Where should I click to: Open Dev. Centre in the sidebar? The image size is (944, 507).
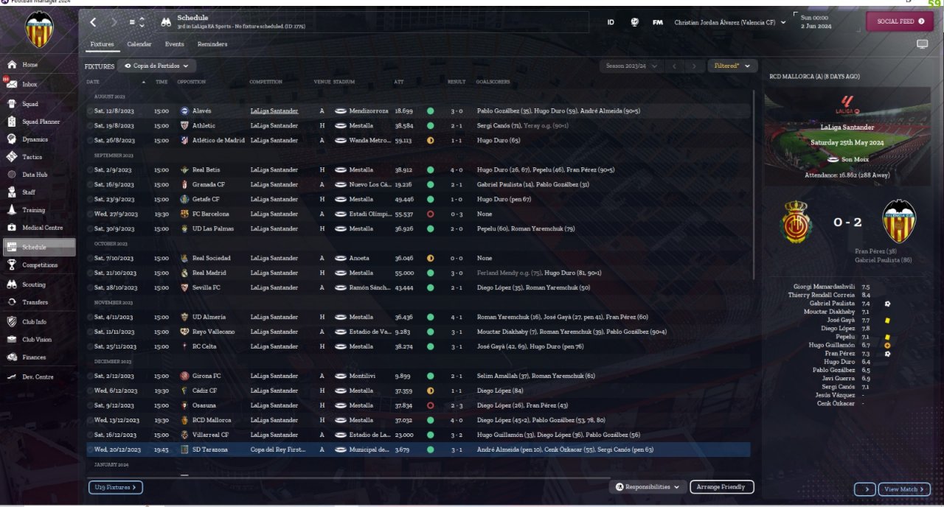pos(38,377)
